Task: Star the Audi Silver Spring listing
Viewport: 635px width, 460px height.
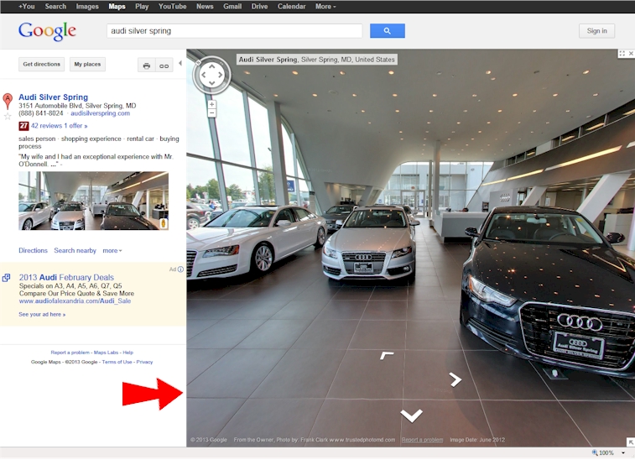Action: 8,117
